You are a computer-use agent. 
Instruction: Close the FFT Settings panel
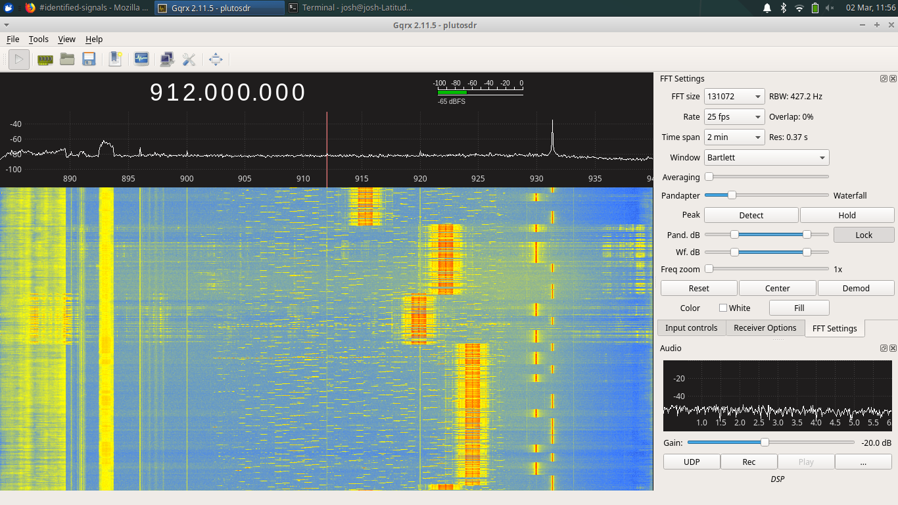[x=893, y=78]
